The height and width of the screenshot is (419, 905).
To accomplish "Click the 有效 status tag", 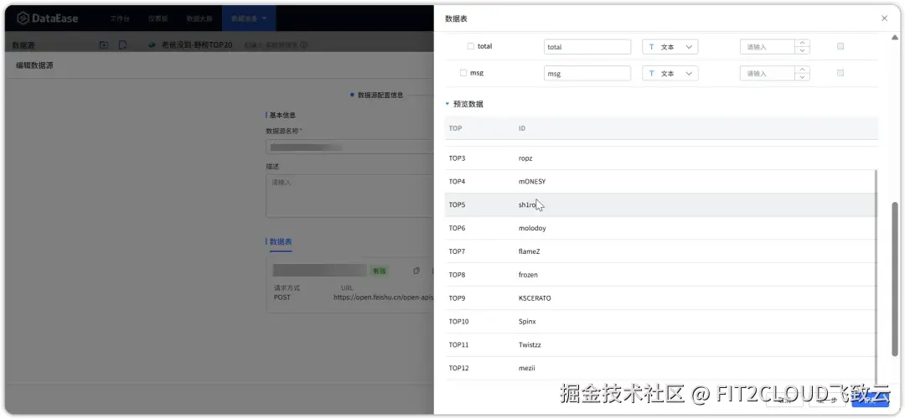I will click(379, 271).
